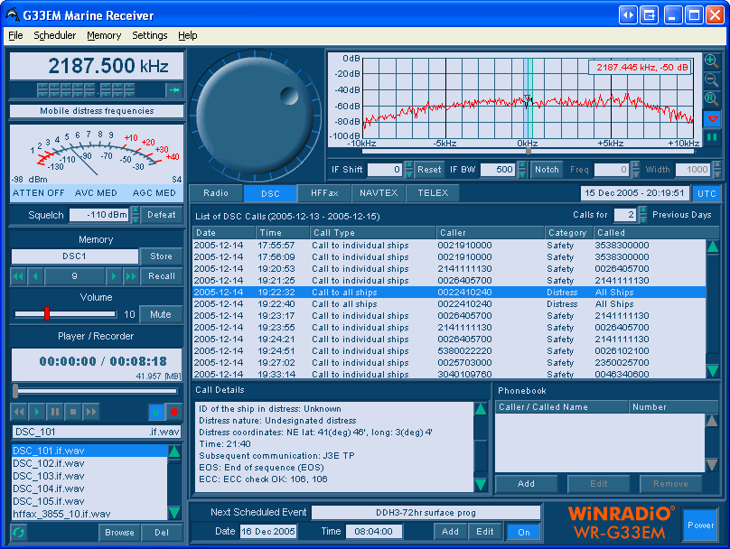Switch scheduled event to On
The width and height of the screenshot is (730, 549).
click(x=523, y=532)
